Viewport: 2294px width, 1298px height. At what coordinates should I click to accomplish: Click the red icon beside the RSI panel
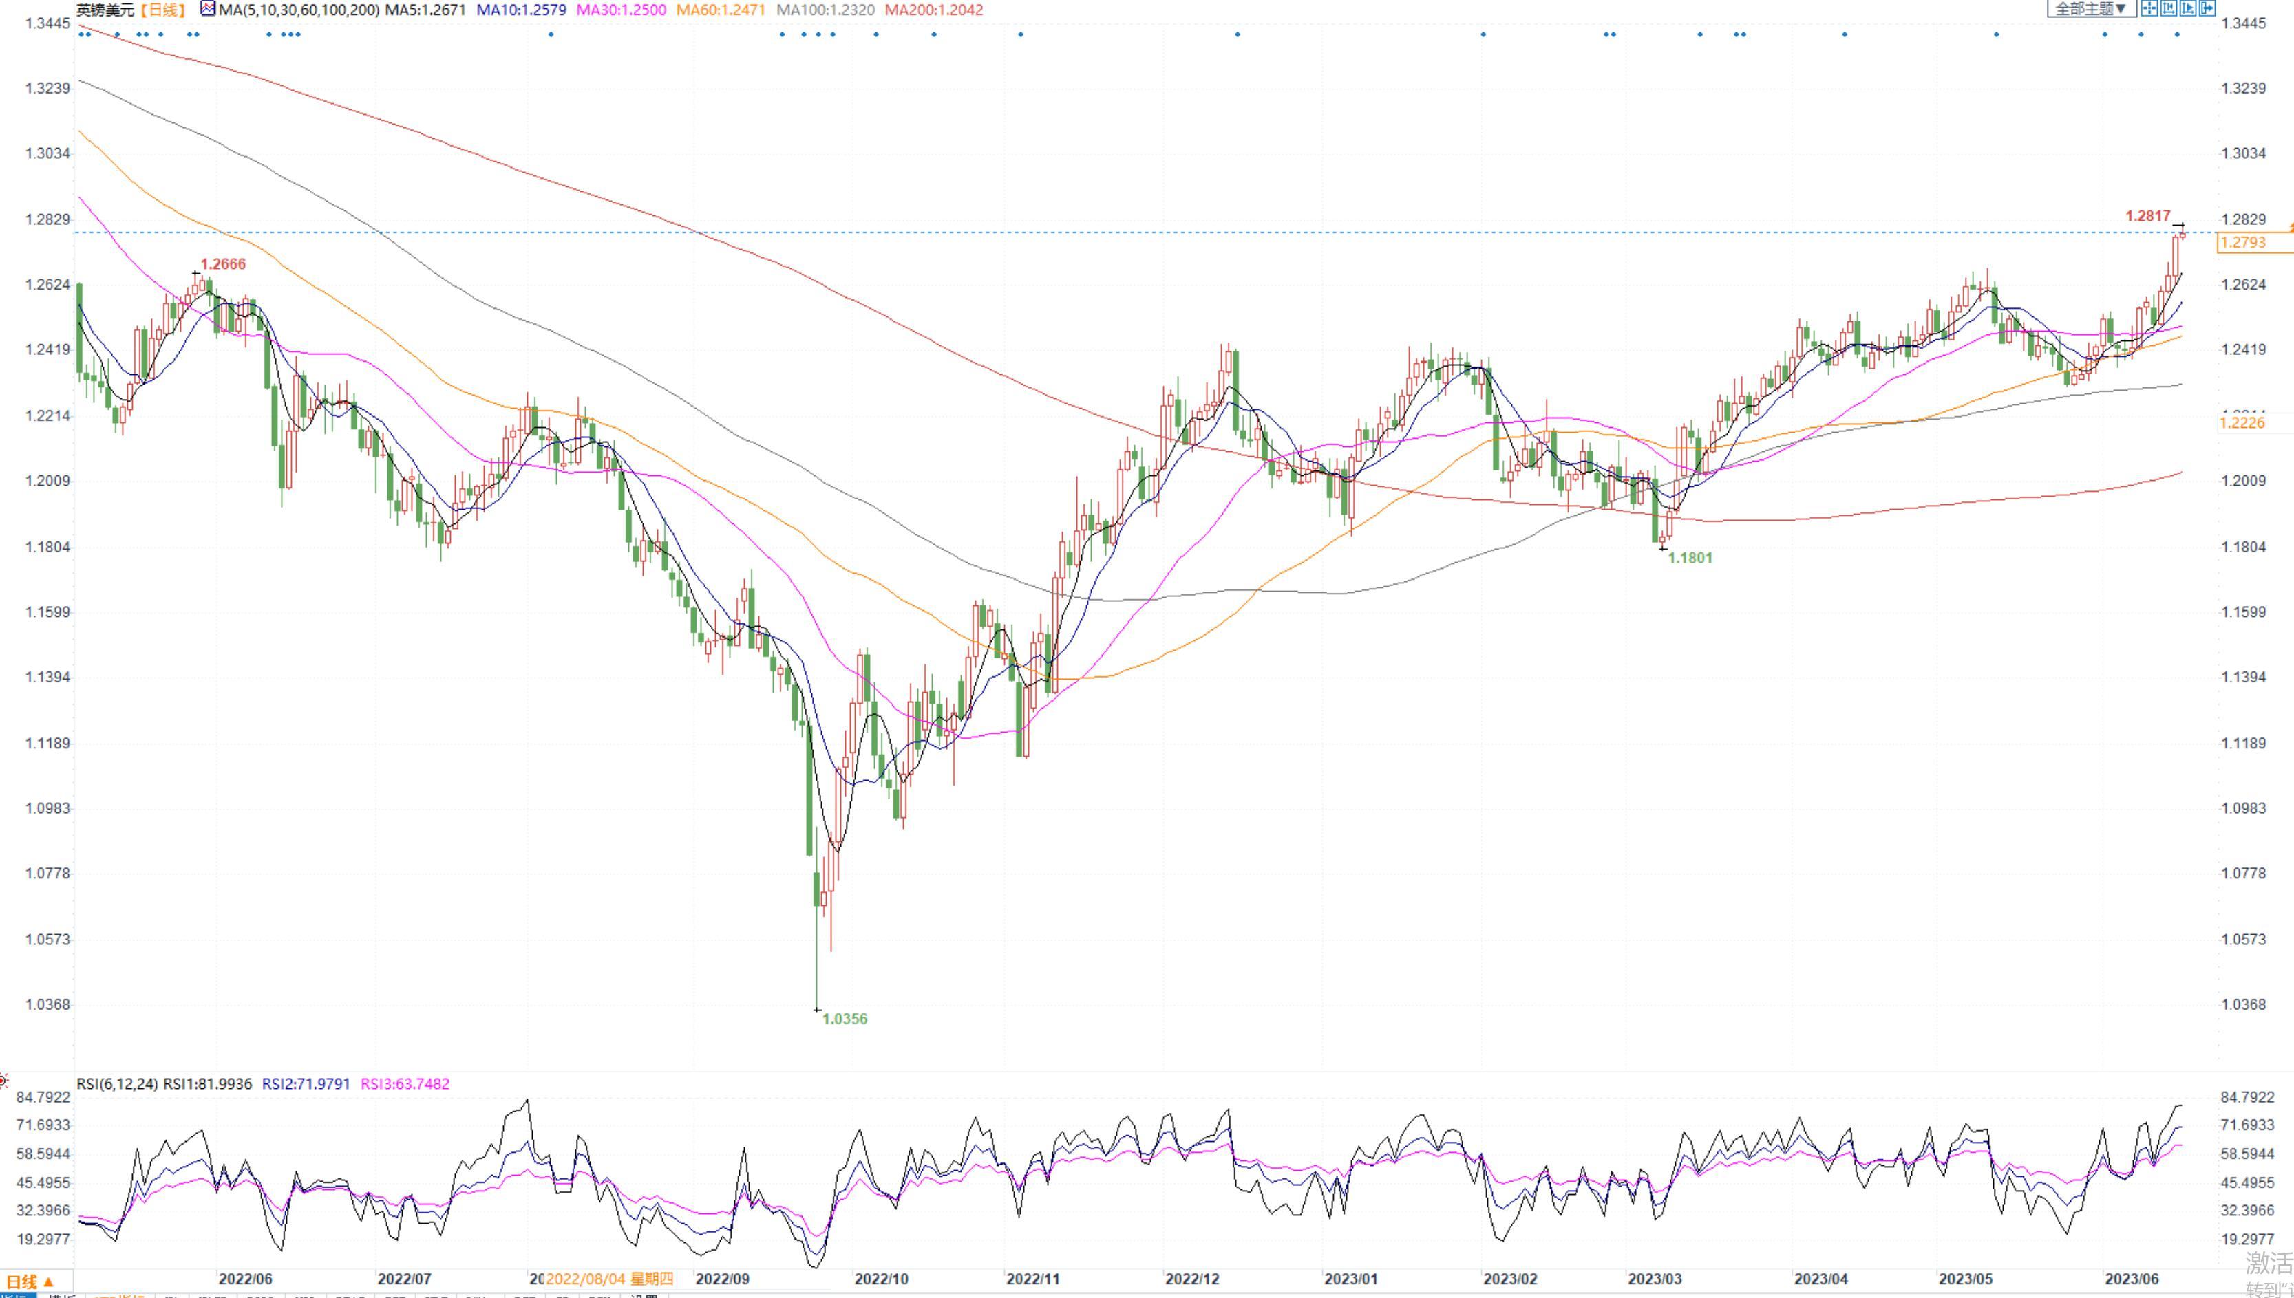3,1081
